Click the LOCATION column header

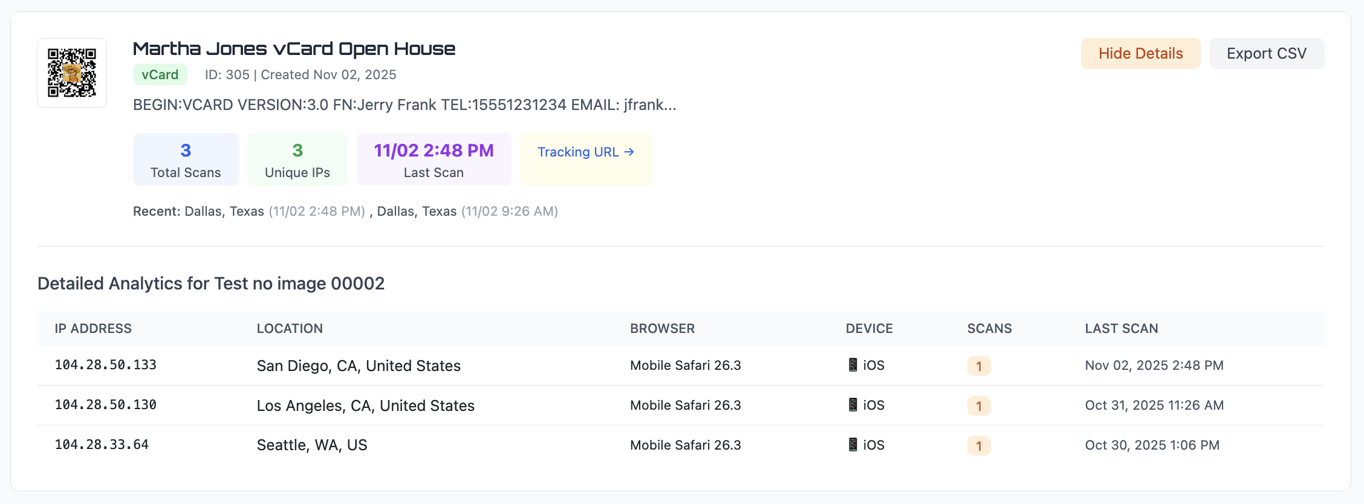coord(290,329)
